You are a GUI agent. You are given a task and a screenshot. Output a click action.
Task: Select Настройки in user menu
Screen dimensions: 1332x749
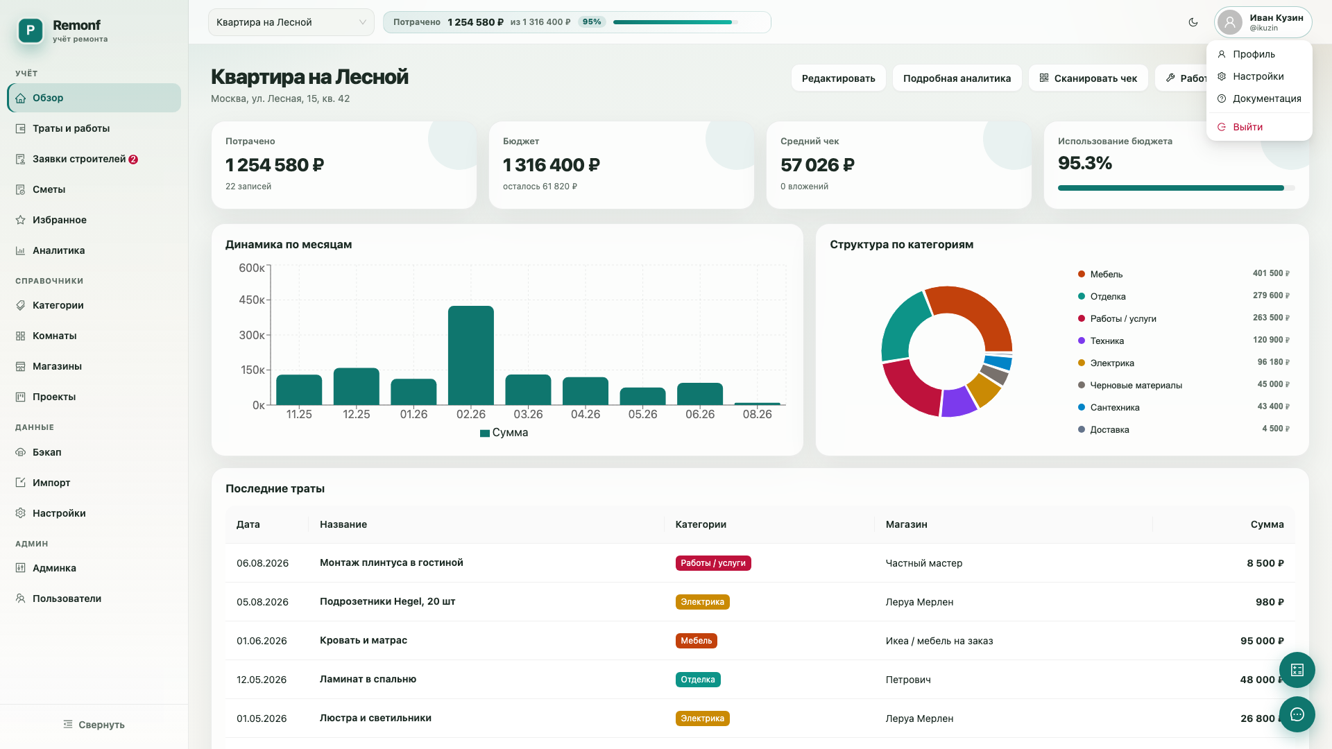tap(1259, 76)
